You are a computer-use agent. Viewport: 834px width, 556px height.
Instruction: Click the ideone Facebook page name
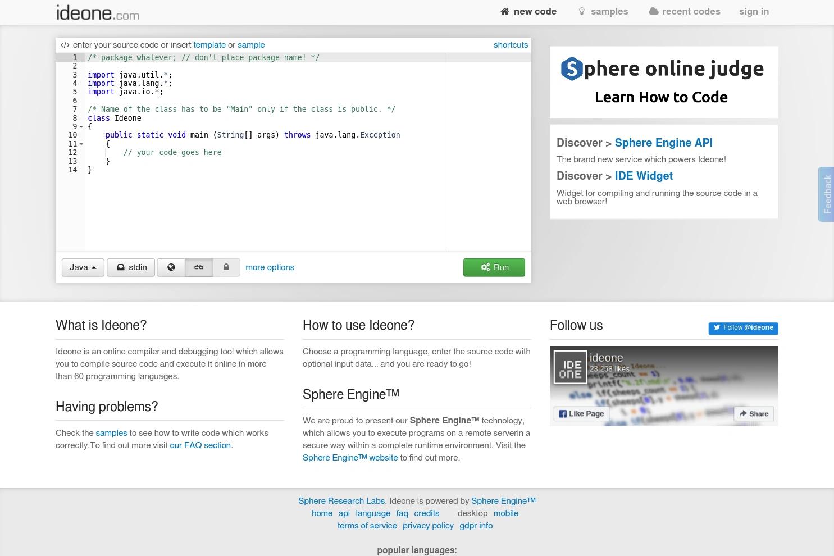[606, 358]
